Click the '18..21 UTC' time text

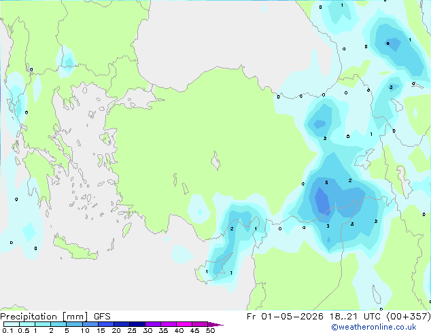pyautogui.click(x=356, y=317)
